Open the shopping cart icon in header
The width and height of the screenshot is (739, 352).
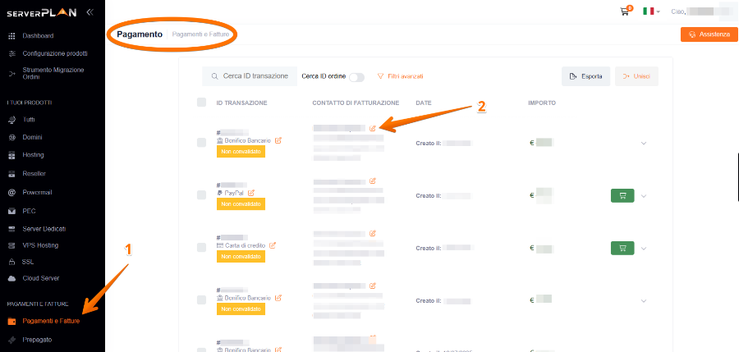(625, 11)
